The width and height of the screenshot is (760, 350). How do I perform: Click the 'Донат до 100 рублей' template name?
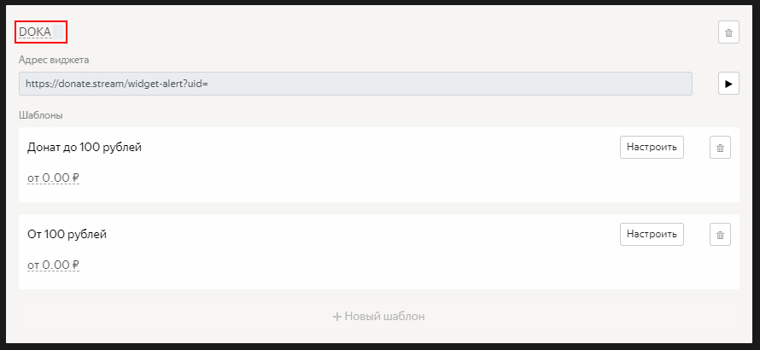pos(85,148)
